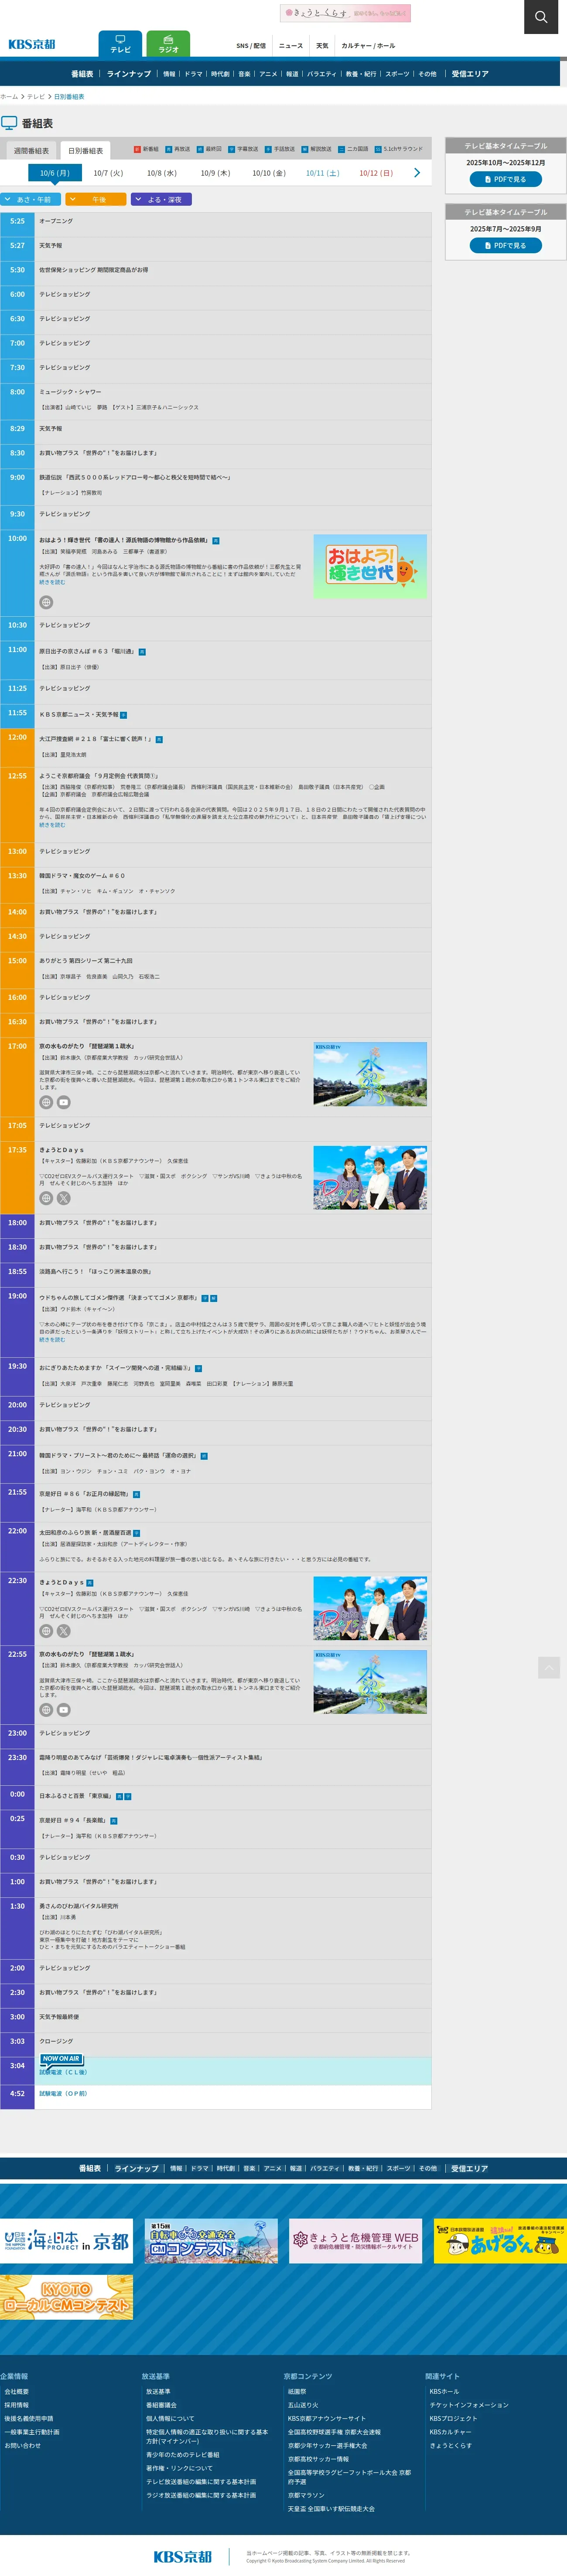Open X icon of 22:30 きょうとDays
The height and width of the screenshot is (2576, 567).
(x=64, y=1631)
